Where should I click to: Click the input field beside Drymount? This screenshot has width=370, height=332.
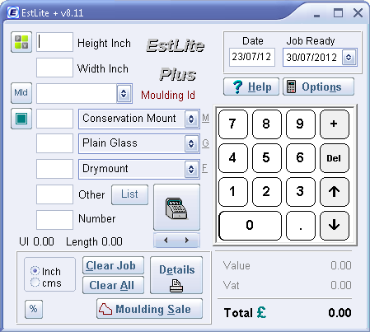[x=54, y=169]
